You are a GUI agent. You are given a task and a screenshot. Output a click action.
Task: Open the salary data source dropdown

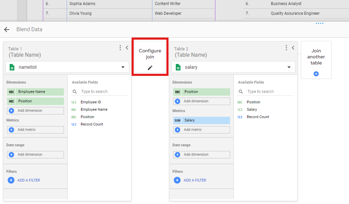coord(289,67)
